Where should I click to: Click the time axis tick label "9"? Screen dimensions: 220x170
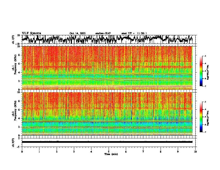[x=178, y=152]
